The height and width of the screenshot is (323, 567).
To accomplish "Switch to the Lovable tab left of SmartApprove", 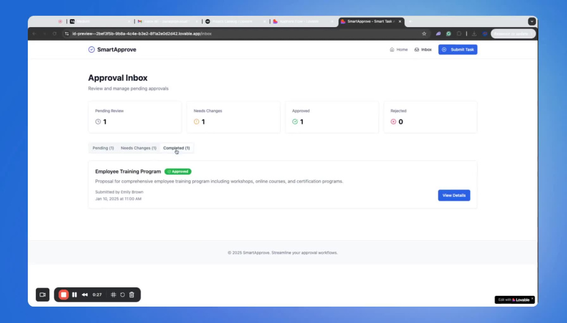I will pos(303,21).
